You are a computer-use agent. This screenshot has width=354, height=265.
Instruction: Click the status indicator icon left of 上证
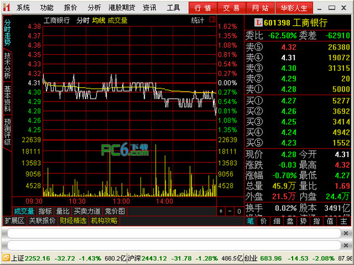[x=5, y=259]
